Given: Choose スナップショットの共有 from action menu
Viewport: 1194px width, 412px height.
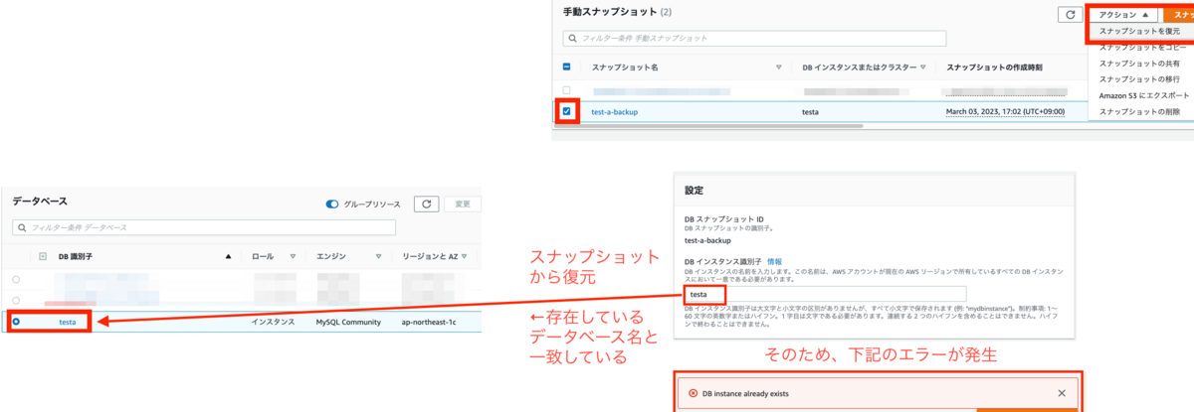Looking at the screenshot, I should (1141, 64).
